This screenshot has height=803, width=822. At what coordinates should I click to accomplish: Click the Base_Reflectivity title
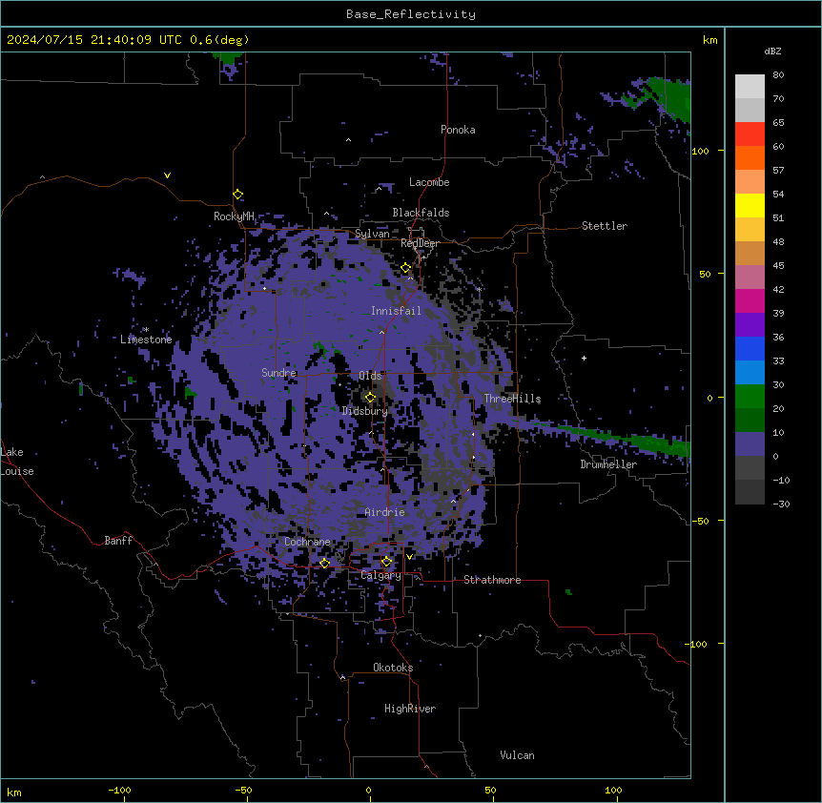[x=411, y=14]
